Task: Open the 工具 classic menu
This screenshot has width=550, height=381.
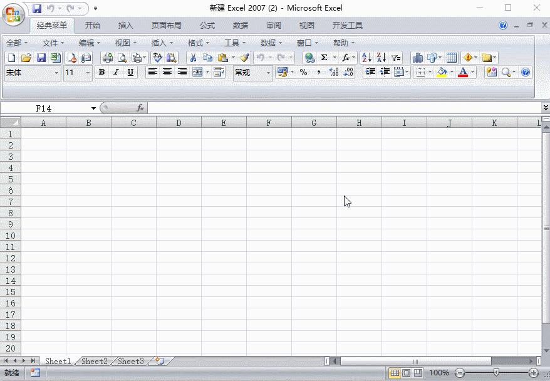Action: 235,43
